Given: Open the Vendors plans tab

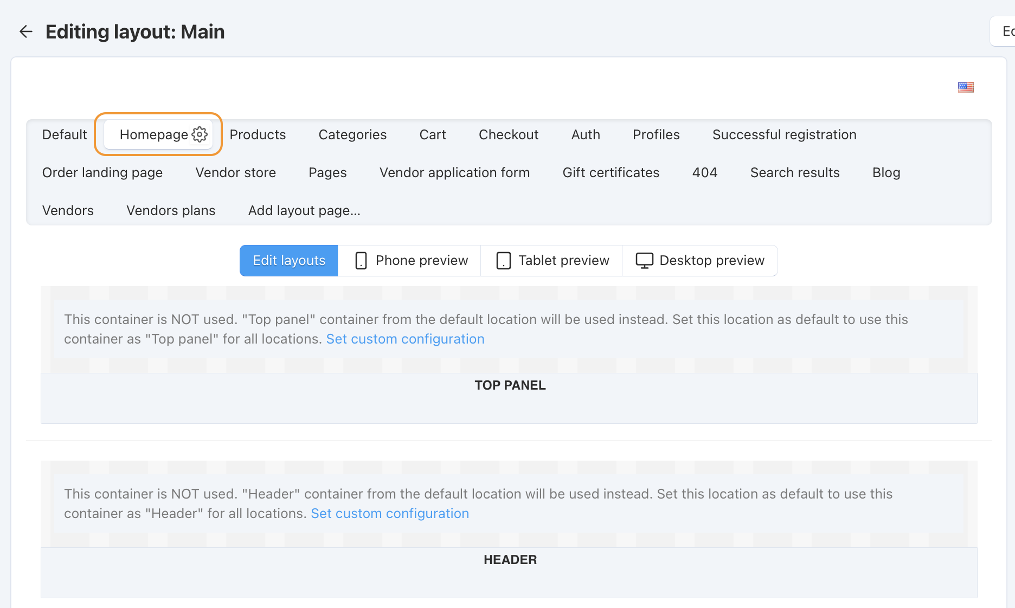Looking at the screenshot, I should (171, 210).
